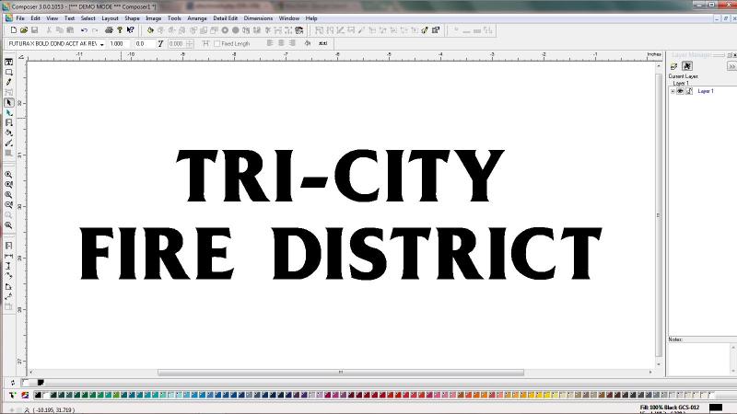Align text left in the text toolbar
Viewport: 737px width, 414px height.
coord(270,43)
